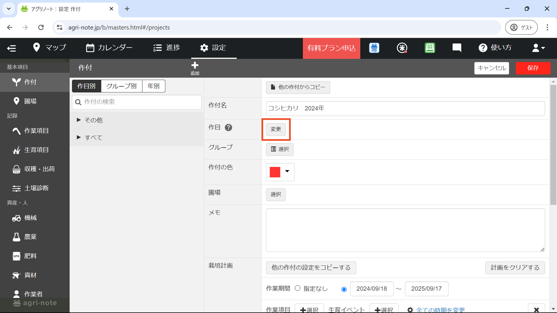Open the mgr frog app icon
This screenshot has height=313, width=557.
pyautogui.click(x=374, y=48)
